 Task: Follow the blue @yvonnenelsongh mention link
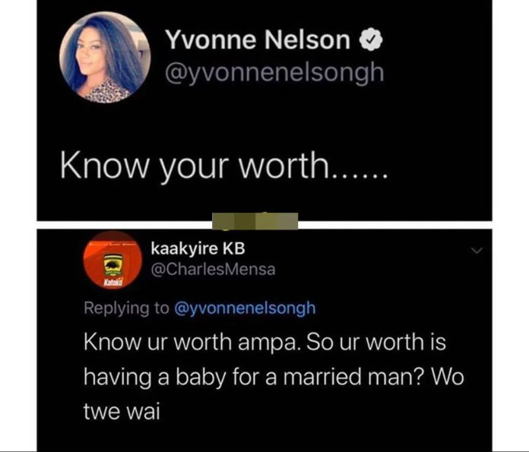click(x=245, y=308)
